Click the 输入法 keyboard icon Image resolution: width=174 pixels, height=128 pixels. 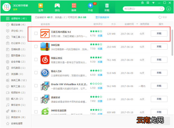[8, 99]
